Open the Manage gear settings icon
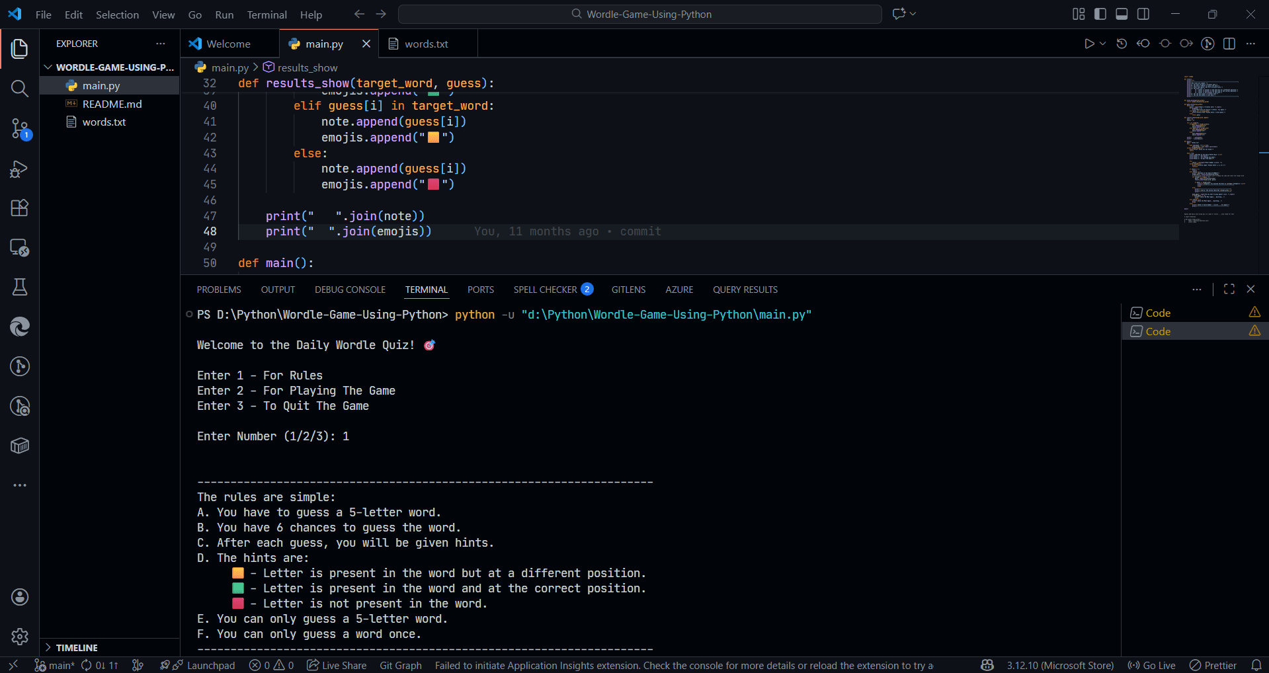 [x=19, y=636]
